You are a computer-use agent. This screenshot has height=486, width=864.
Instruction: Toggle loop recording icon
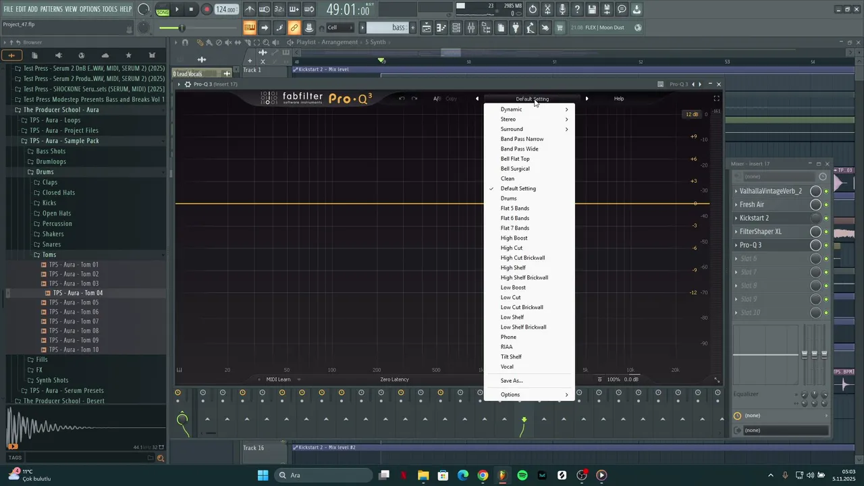coord(309,9)
